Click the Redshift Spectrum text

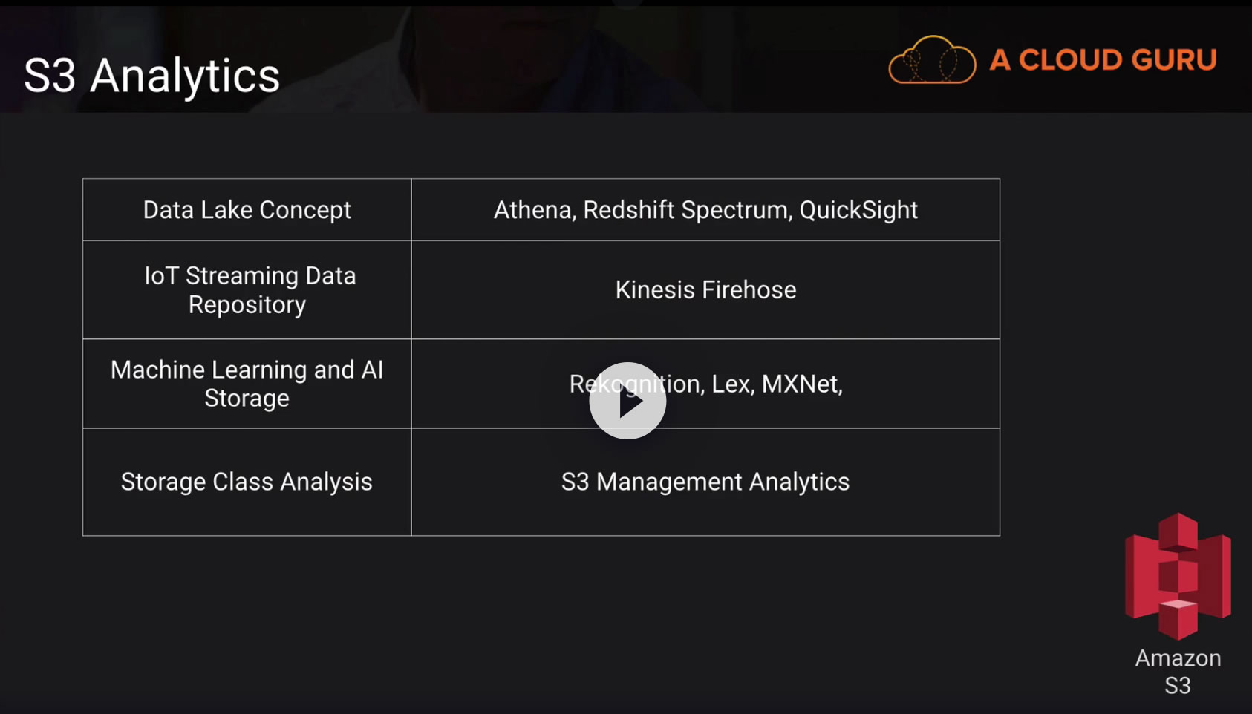(x=687, y=210)
